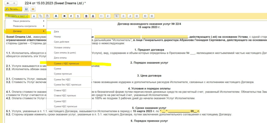The image size is (267, 123).
Task: Select the Дата menu entry
Action: (69, 32)
